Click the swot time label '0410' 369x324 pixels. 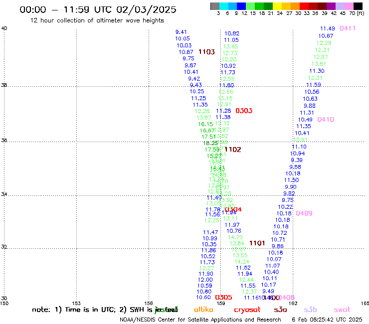coord(326,120)
